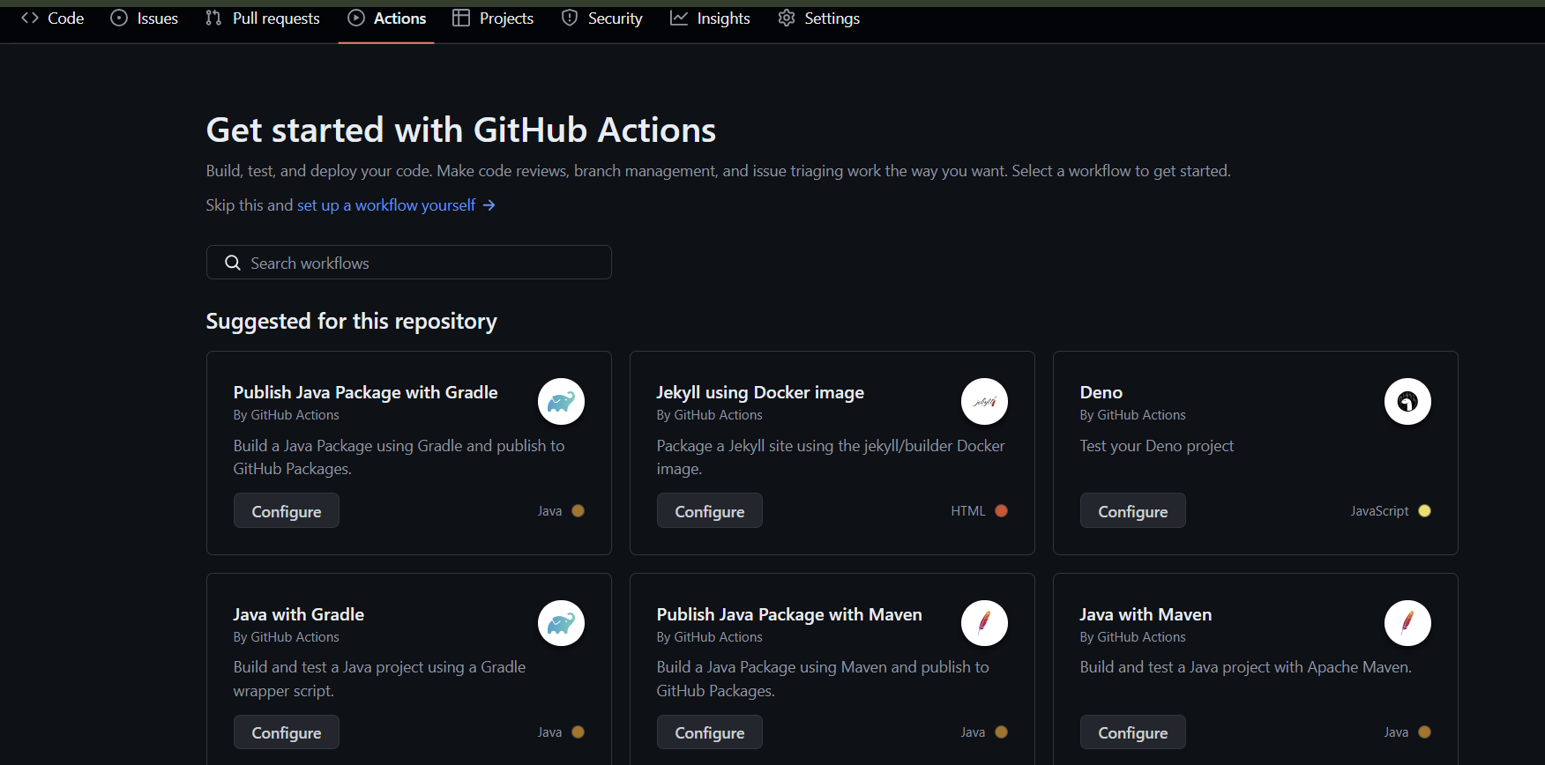Click the Deno dinosaur logo
The image size is (1545, 765).
1408,402
